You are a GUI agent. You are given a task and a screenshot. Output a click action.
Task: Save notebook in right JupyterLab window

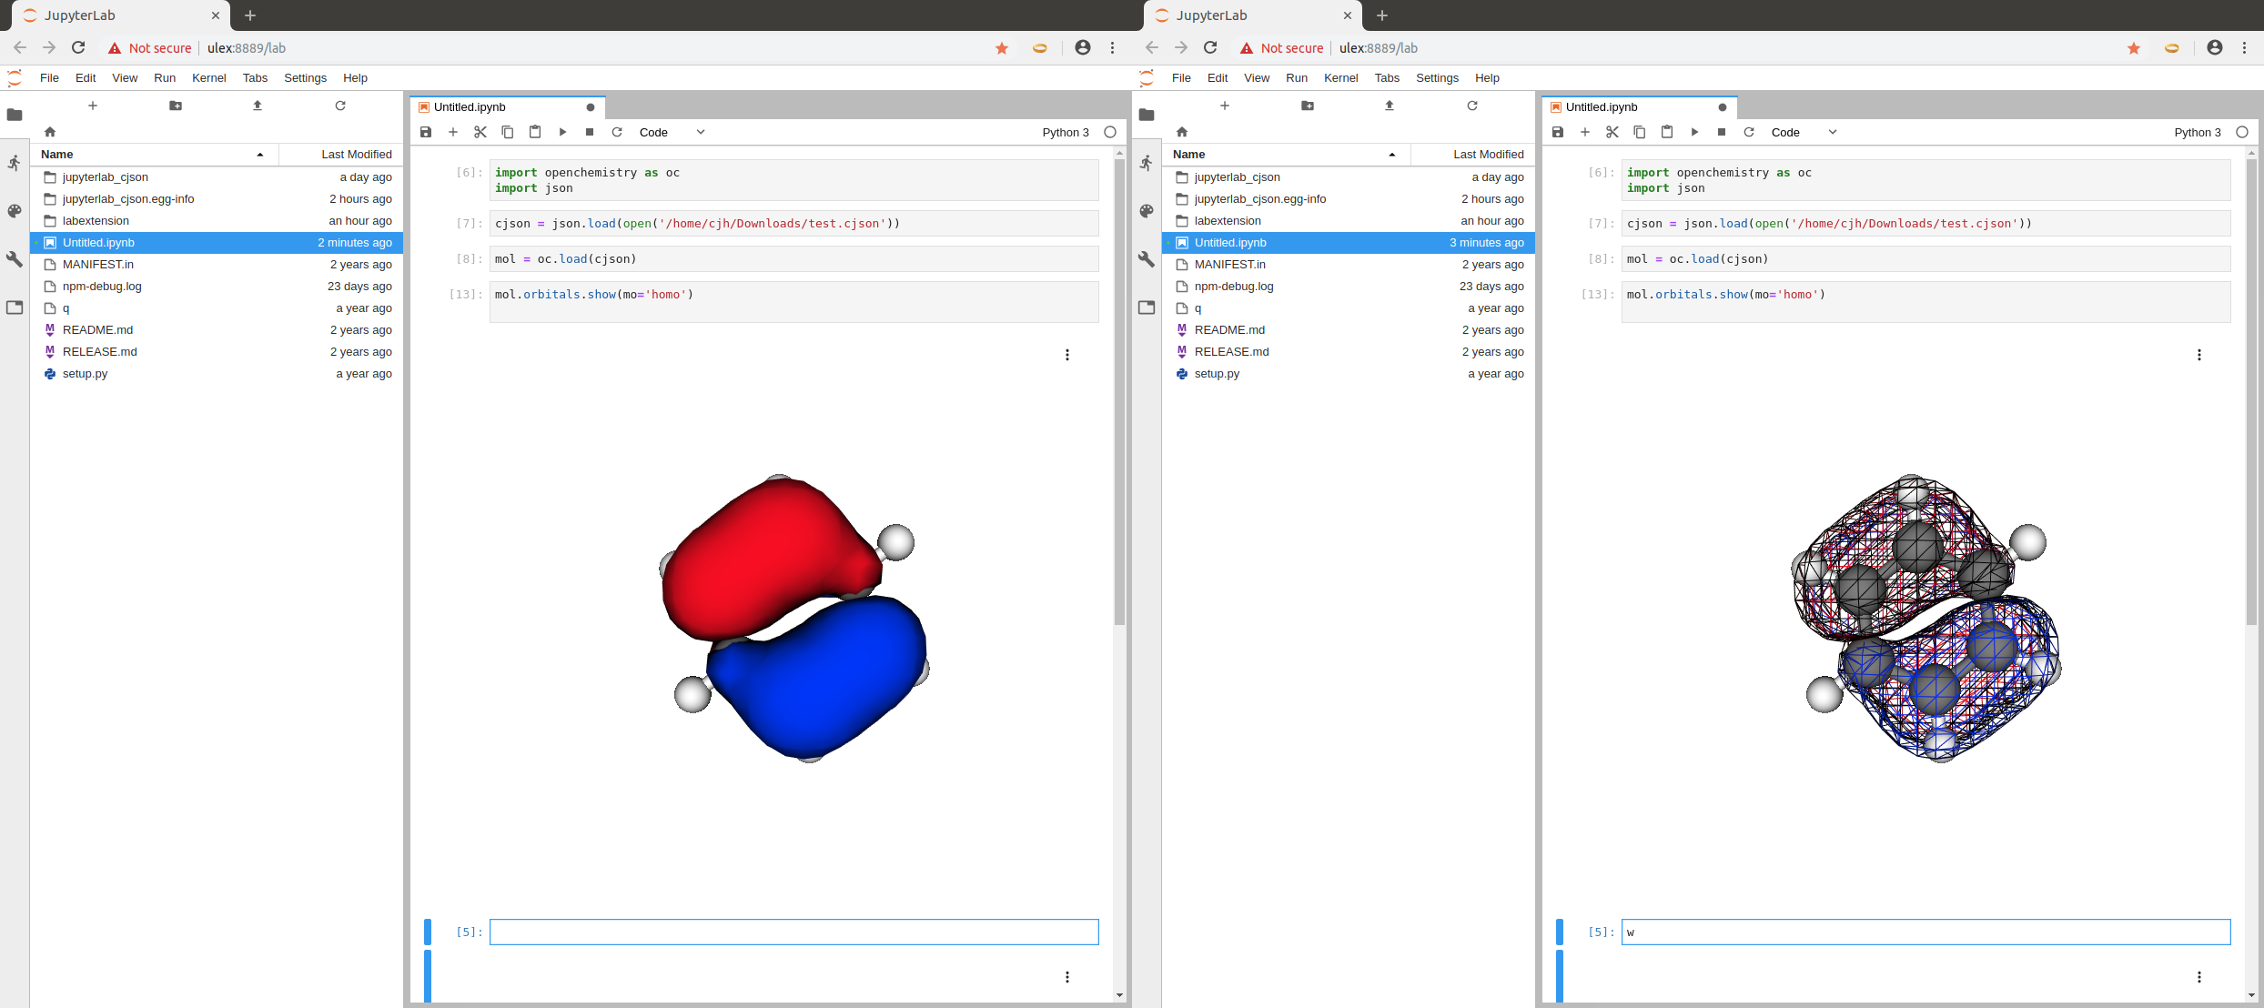[1558, 132]
